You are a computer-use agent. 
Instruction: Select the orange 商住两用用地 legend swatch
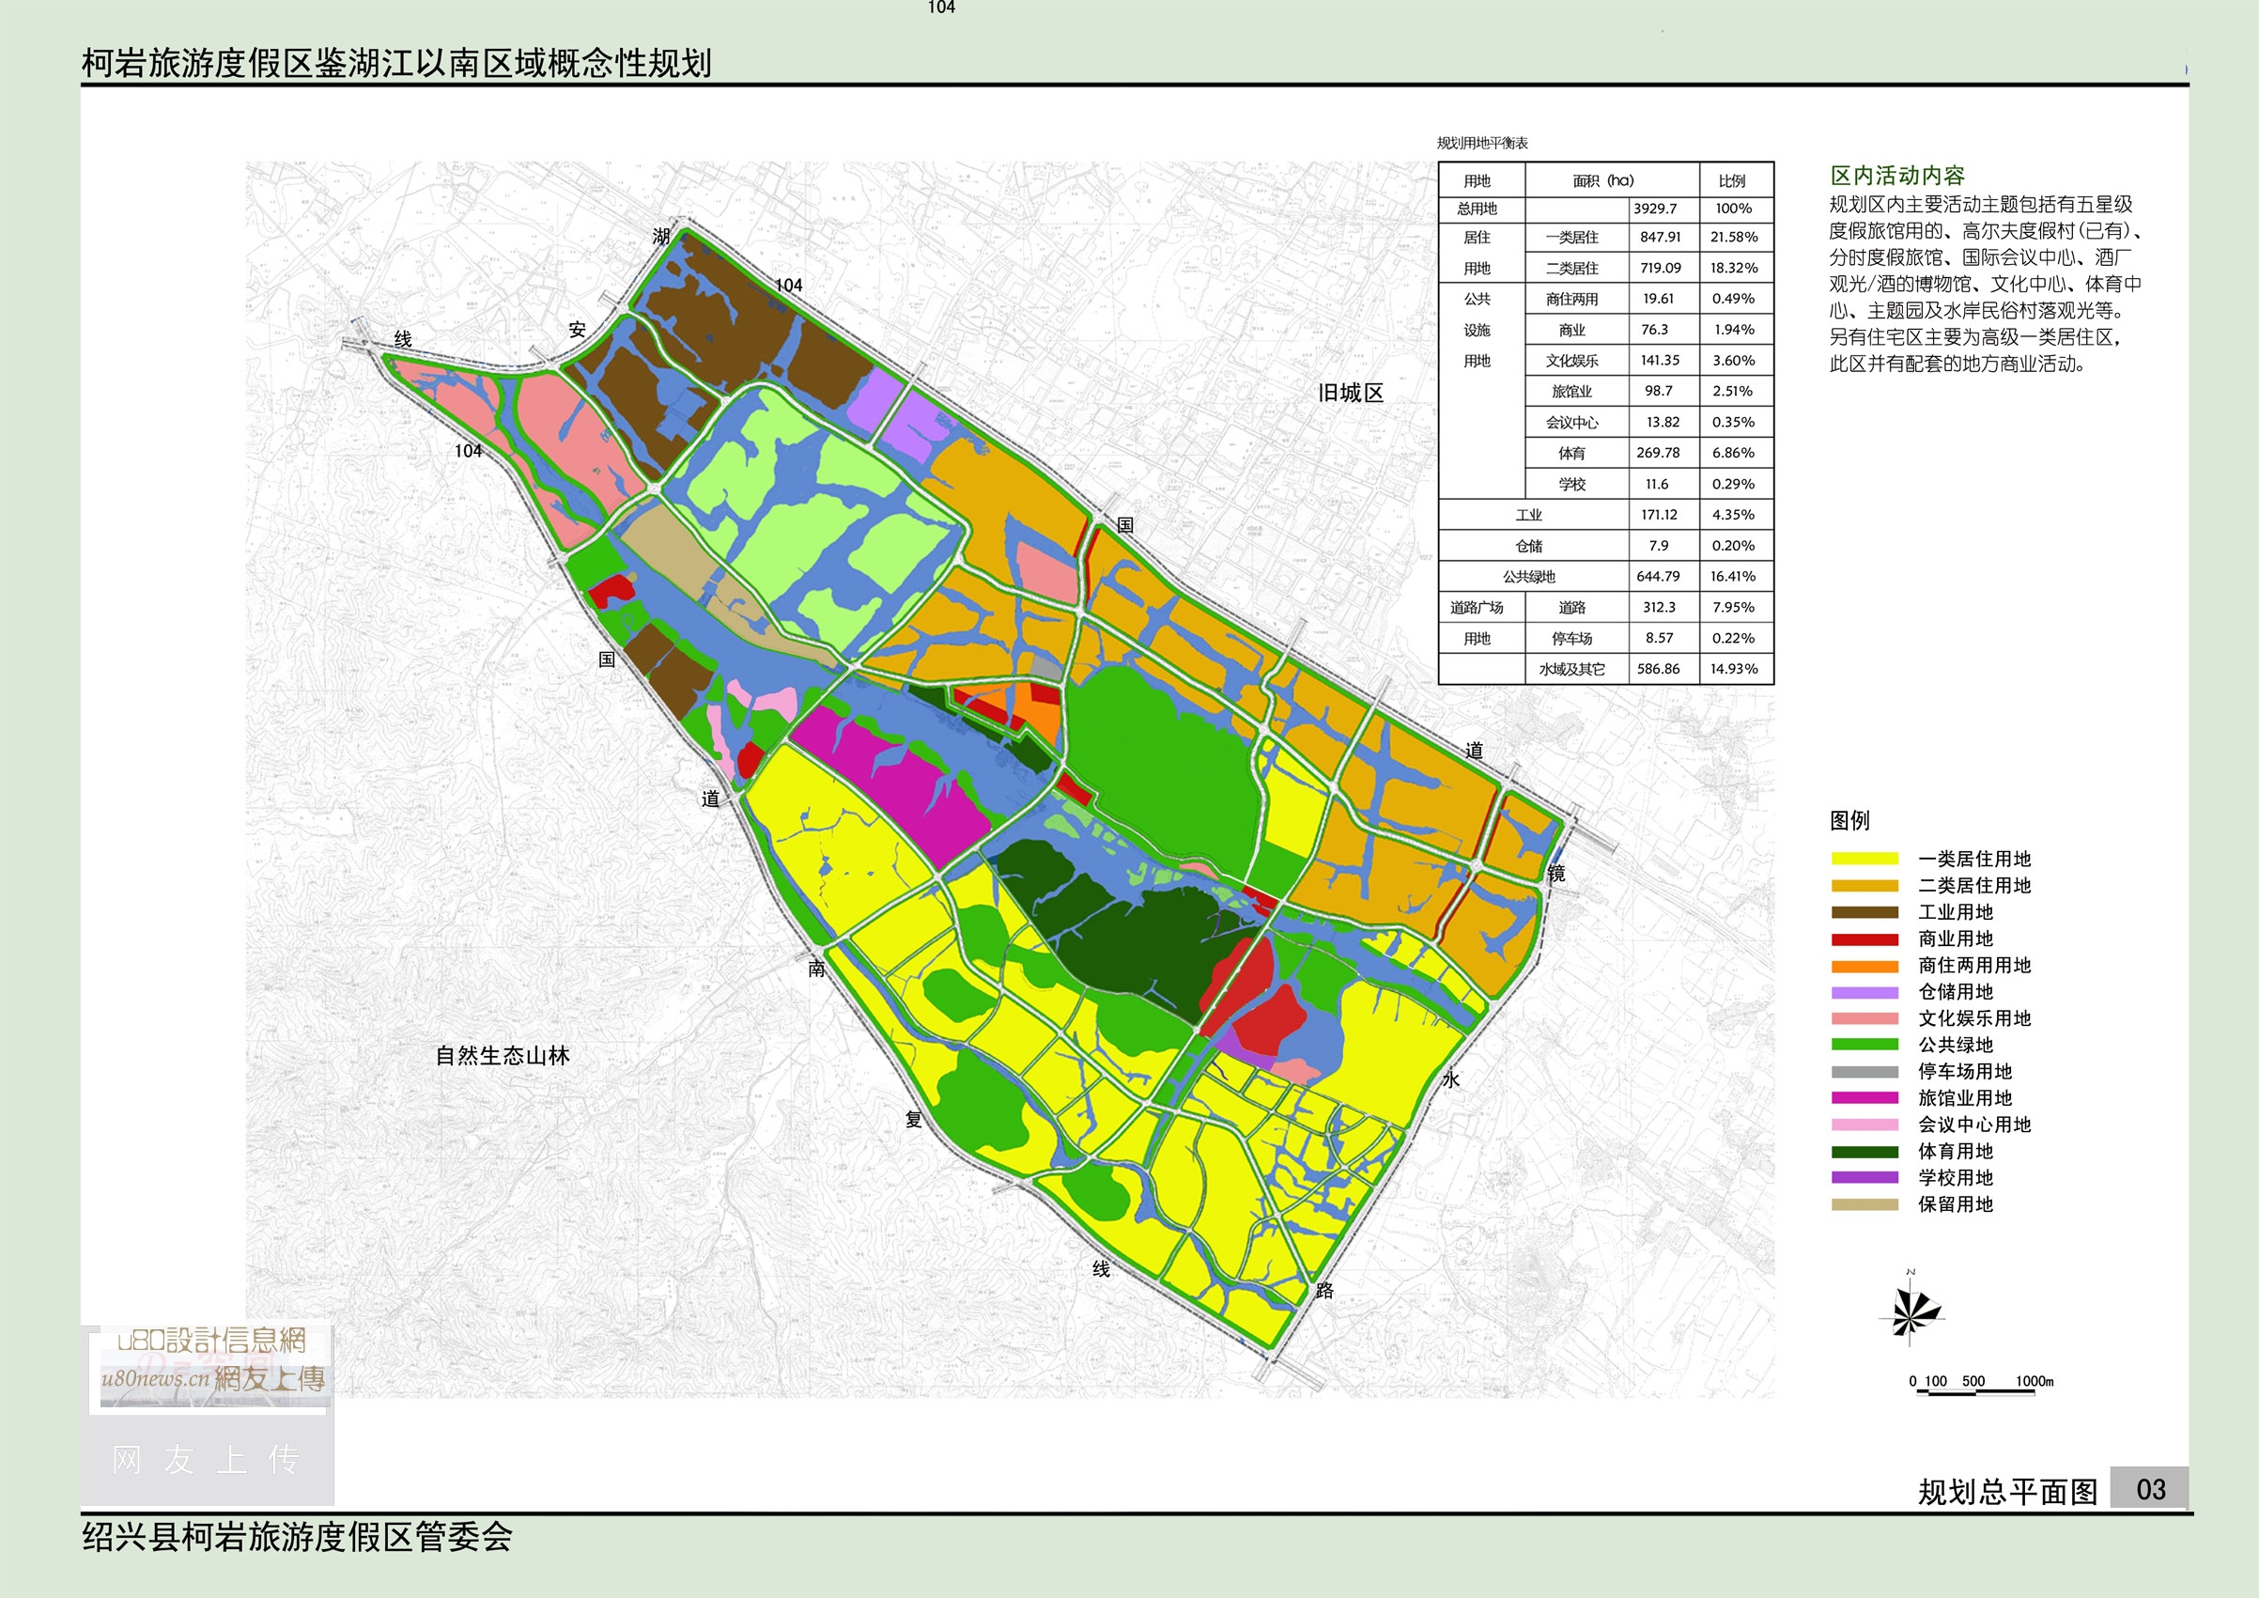click(x=1864, y=964)
